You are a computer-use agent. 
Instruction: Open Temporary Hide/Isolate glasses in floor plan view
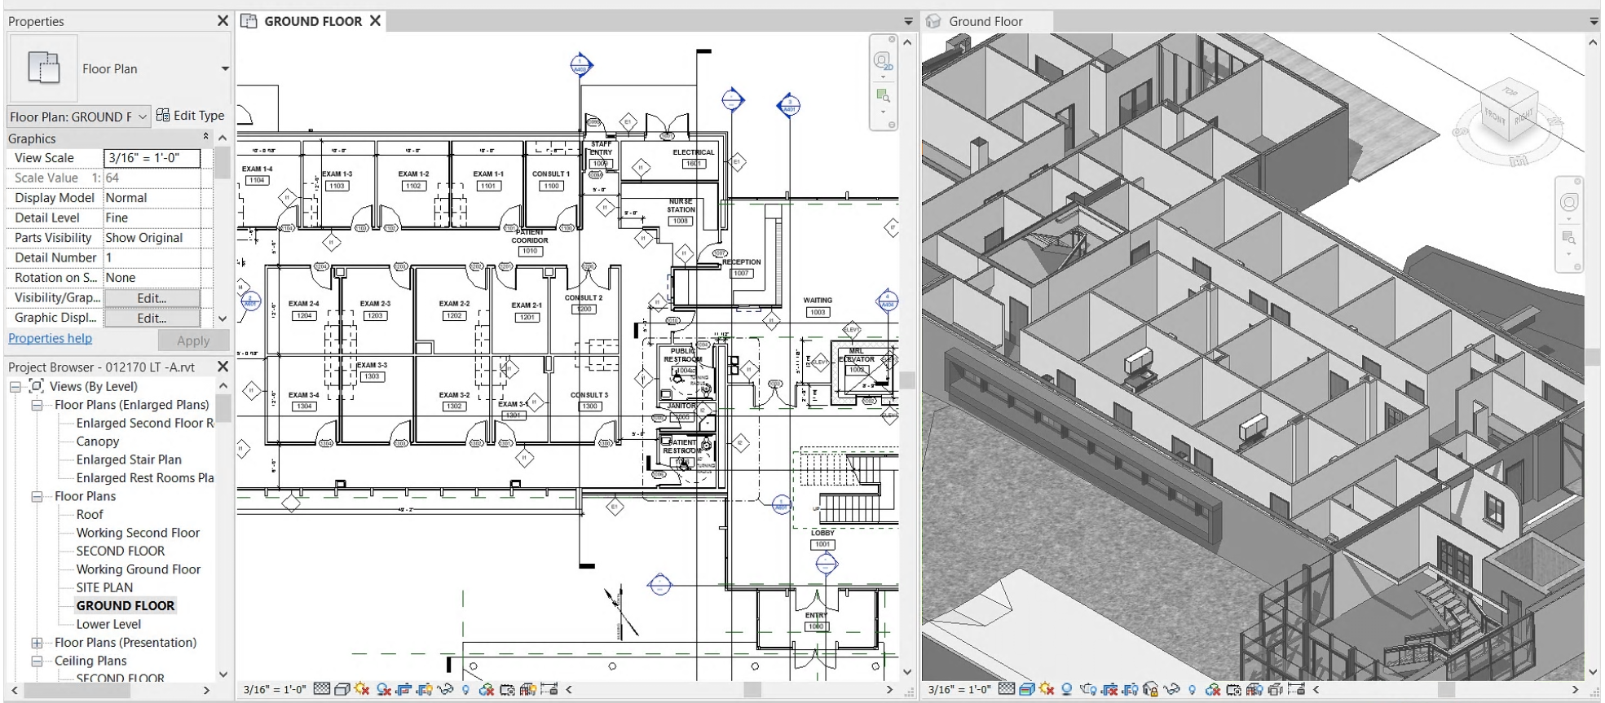pos(445,689)
